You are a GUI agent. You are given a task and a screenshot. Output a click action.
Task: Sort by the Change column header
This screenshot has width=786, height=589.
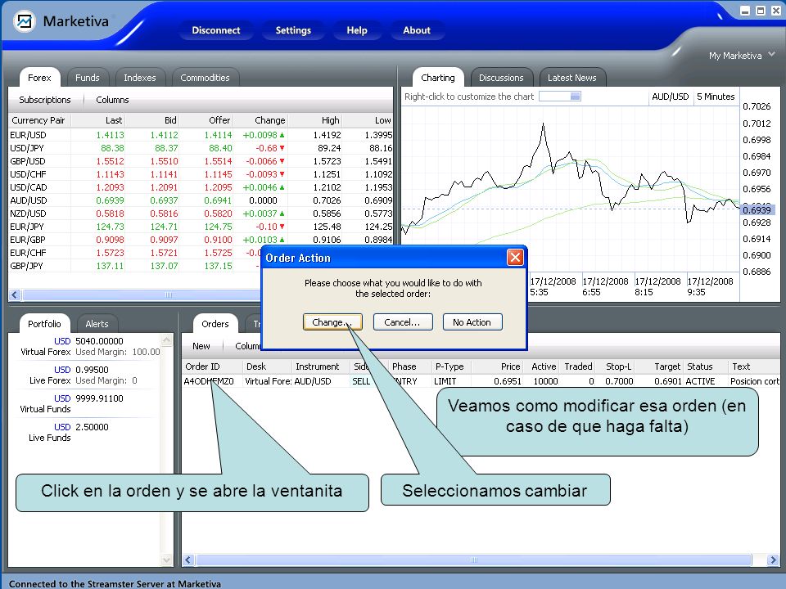coord(260,120)
